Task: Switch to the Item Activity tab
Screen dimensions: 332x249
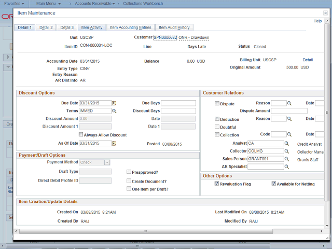Action: (92, 27)
